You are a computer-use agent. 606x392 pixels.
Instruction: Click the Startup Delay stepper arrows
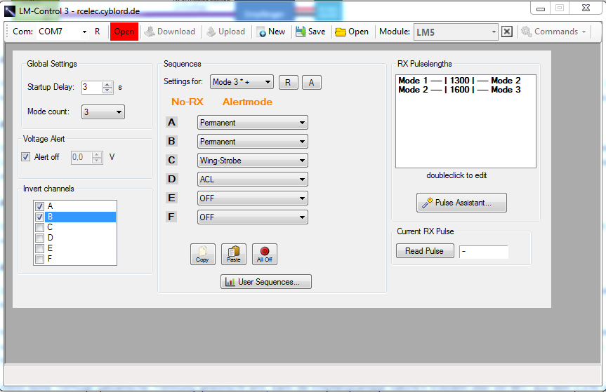[x=108, y=88]
